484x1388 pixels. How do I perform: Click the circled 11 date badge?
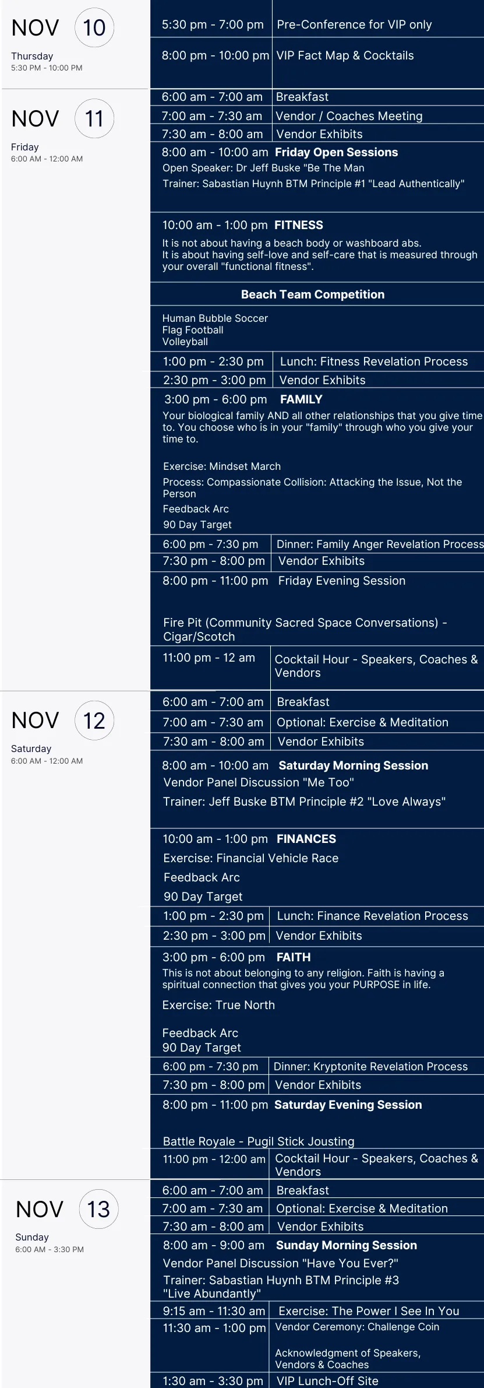click(x=94, y=118)
